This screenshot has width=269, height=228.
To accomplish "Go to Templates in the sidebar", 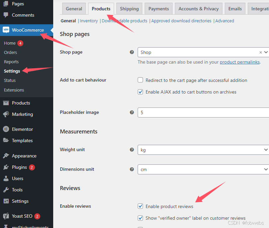I will [22, 140].
